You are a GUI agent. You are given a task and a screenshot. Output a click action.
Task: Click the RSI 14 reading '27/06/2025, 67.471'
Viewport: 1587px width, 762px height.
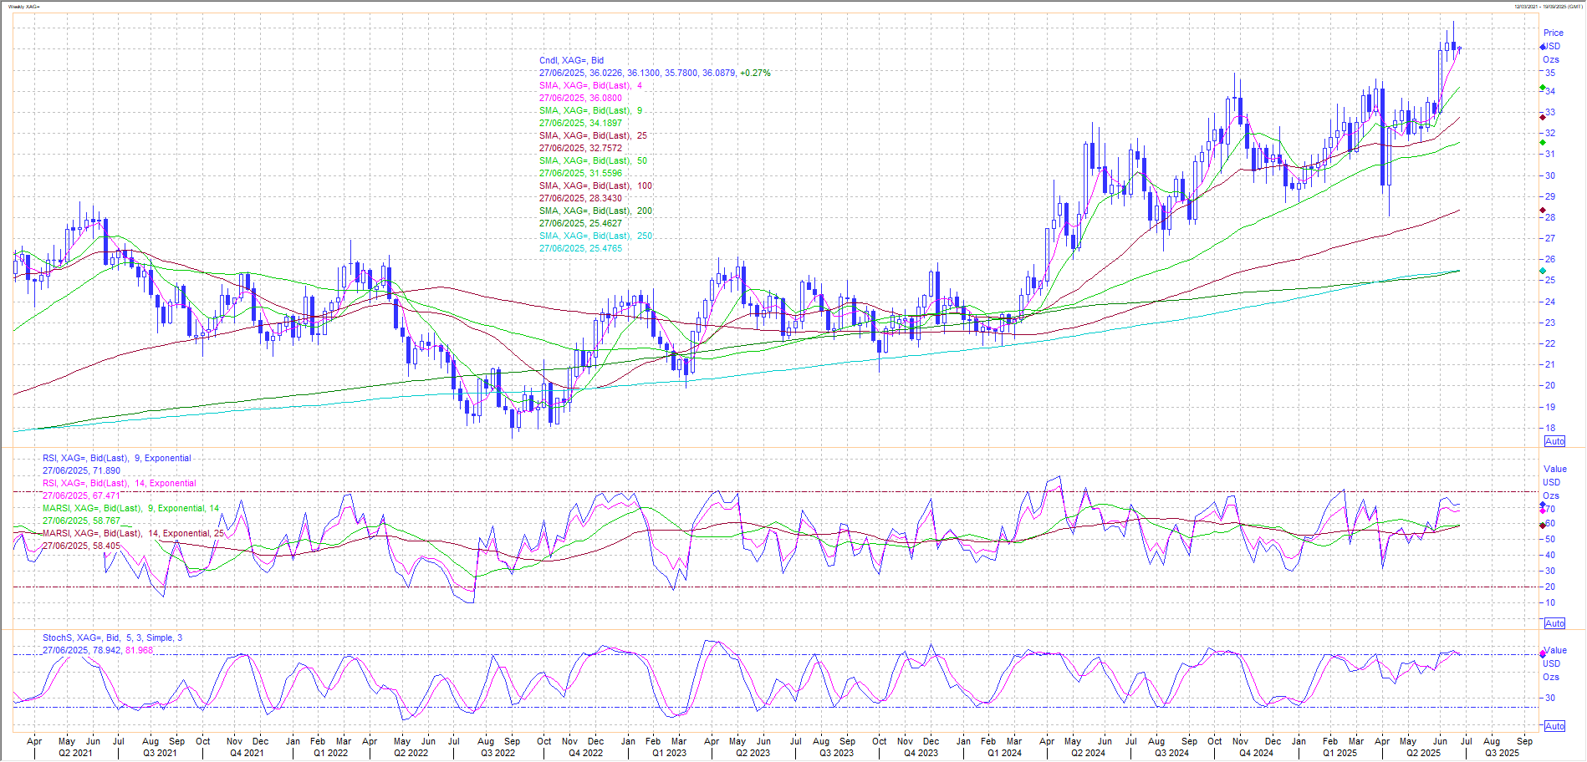pyautogui.click(x=82, y=495)
